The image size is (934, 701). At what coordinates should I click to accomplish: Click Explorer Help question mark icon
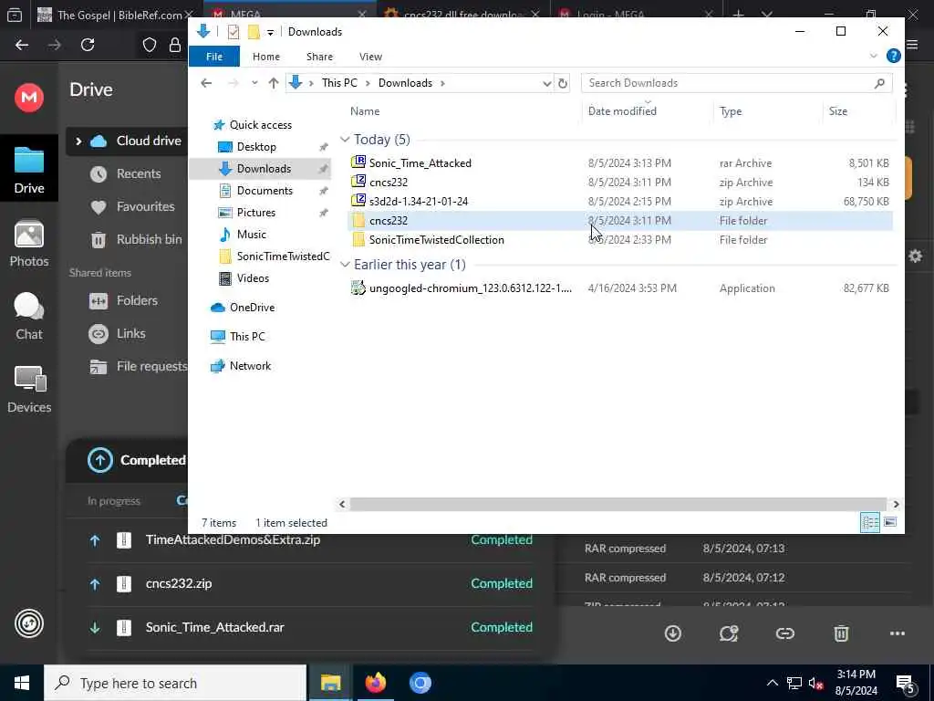point(893,56)
